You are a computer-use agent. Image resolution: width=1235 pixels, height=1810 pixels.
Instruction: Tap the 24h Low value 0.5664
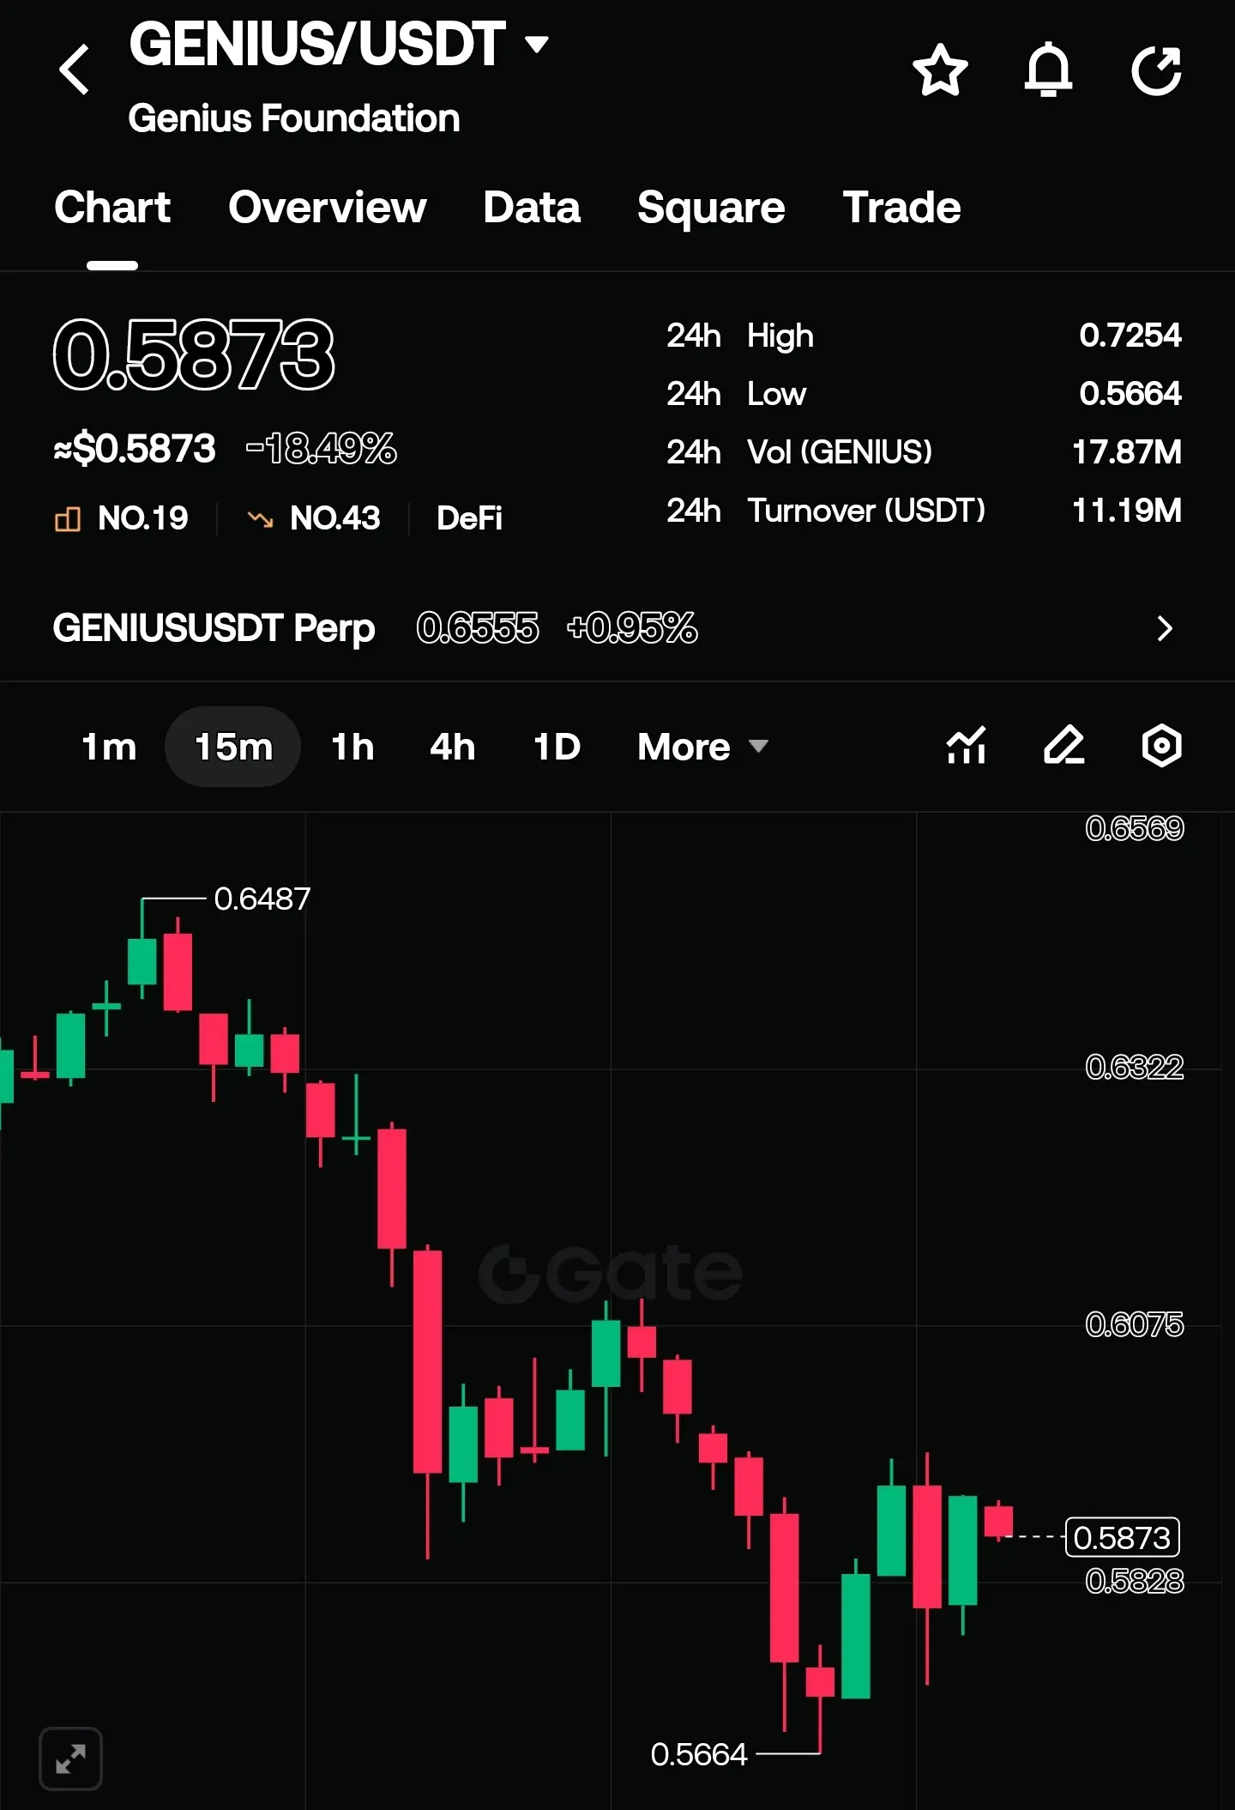[1130, 394]
